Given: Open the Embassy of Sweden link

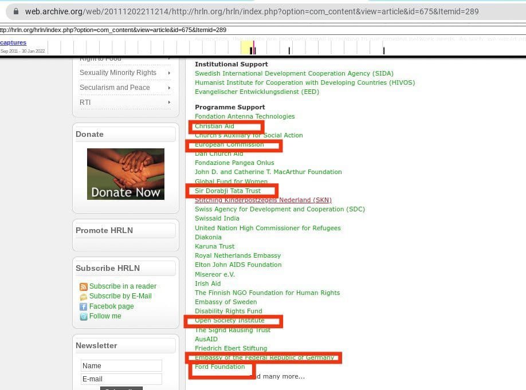Looking at the screenshot, I should (x=226, y=302).
